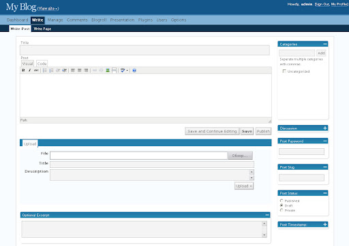This screenshot has width=349, height=246.
Task: Toggle bold formatting in the editor toolbar
Action: click(23, 71)
